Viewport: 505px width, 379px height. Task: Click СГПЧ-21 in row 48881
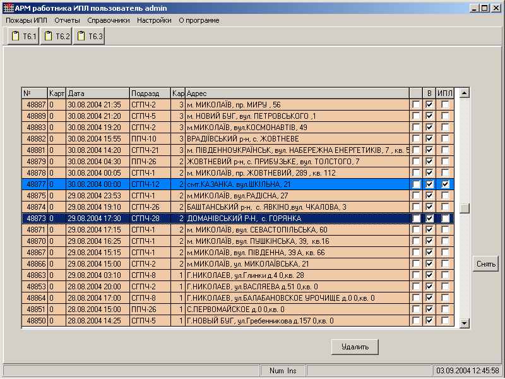(145, 150)
